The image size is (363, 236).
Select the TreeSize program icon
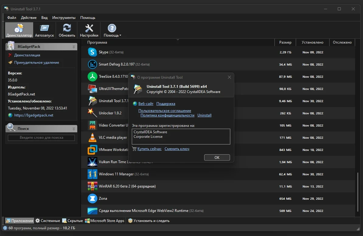click(x=92, y=77)
